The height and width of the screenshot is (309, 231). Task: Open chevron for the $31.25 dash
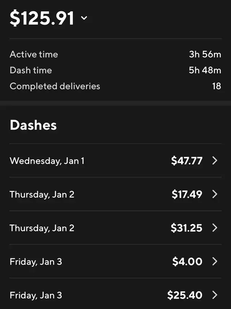[x=215, y=228]
